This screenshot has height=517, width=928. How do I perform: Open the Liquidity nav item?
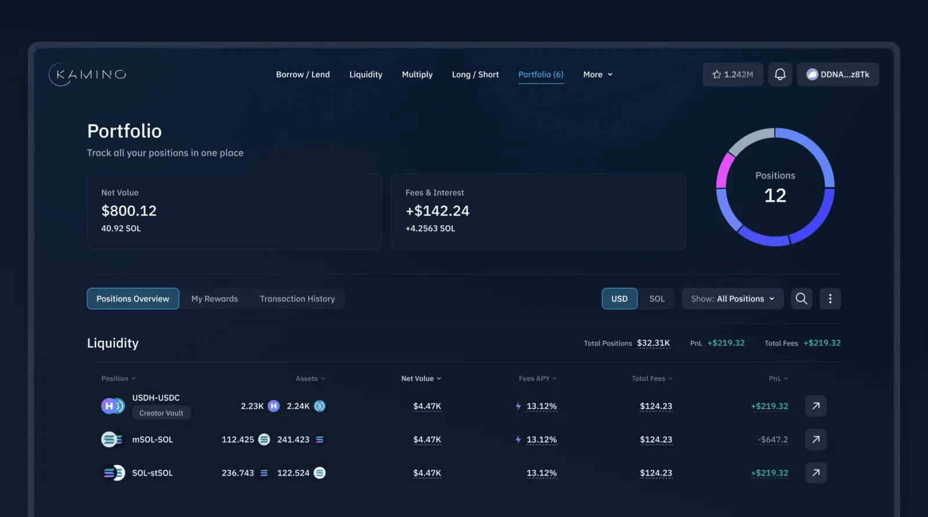point(365,74)
